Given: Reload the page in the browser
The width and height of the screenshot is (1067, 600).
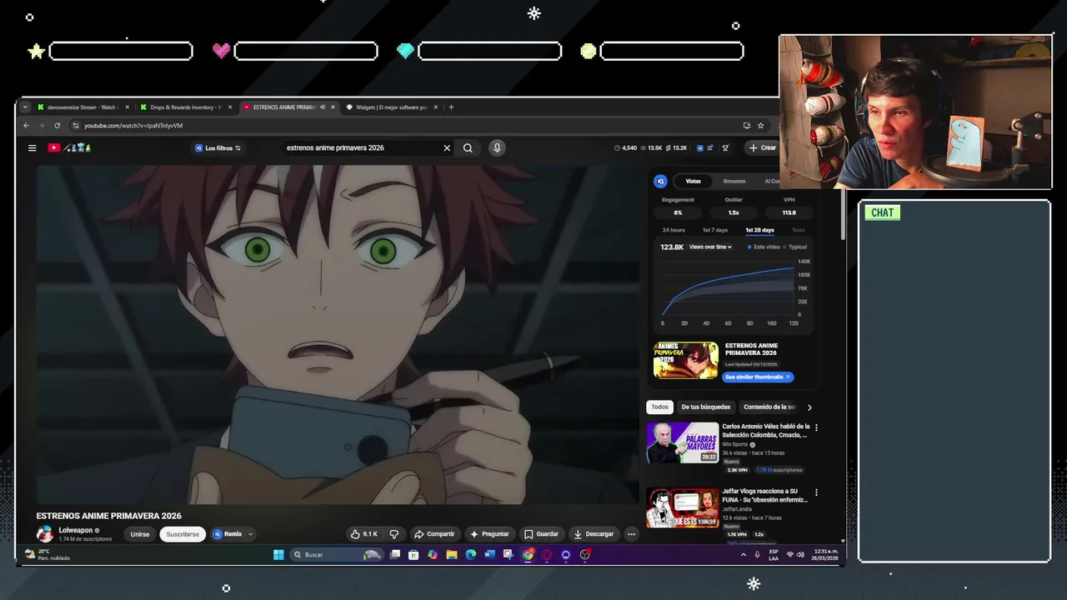Looking at the screenshot, I should click(57, 126).
